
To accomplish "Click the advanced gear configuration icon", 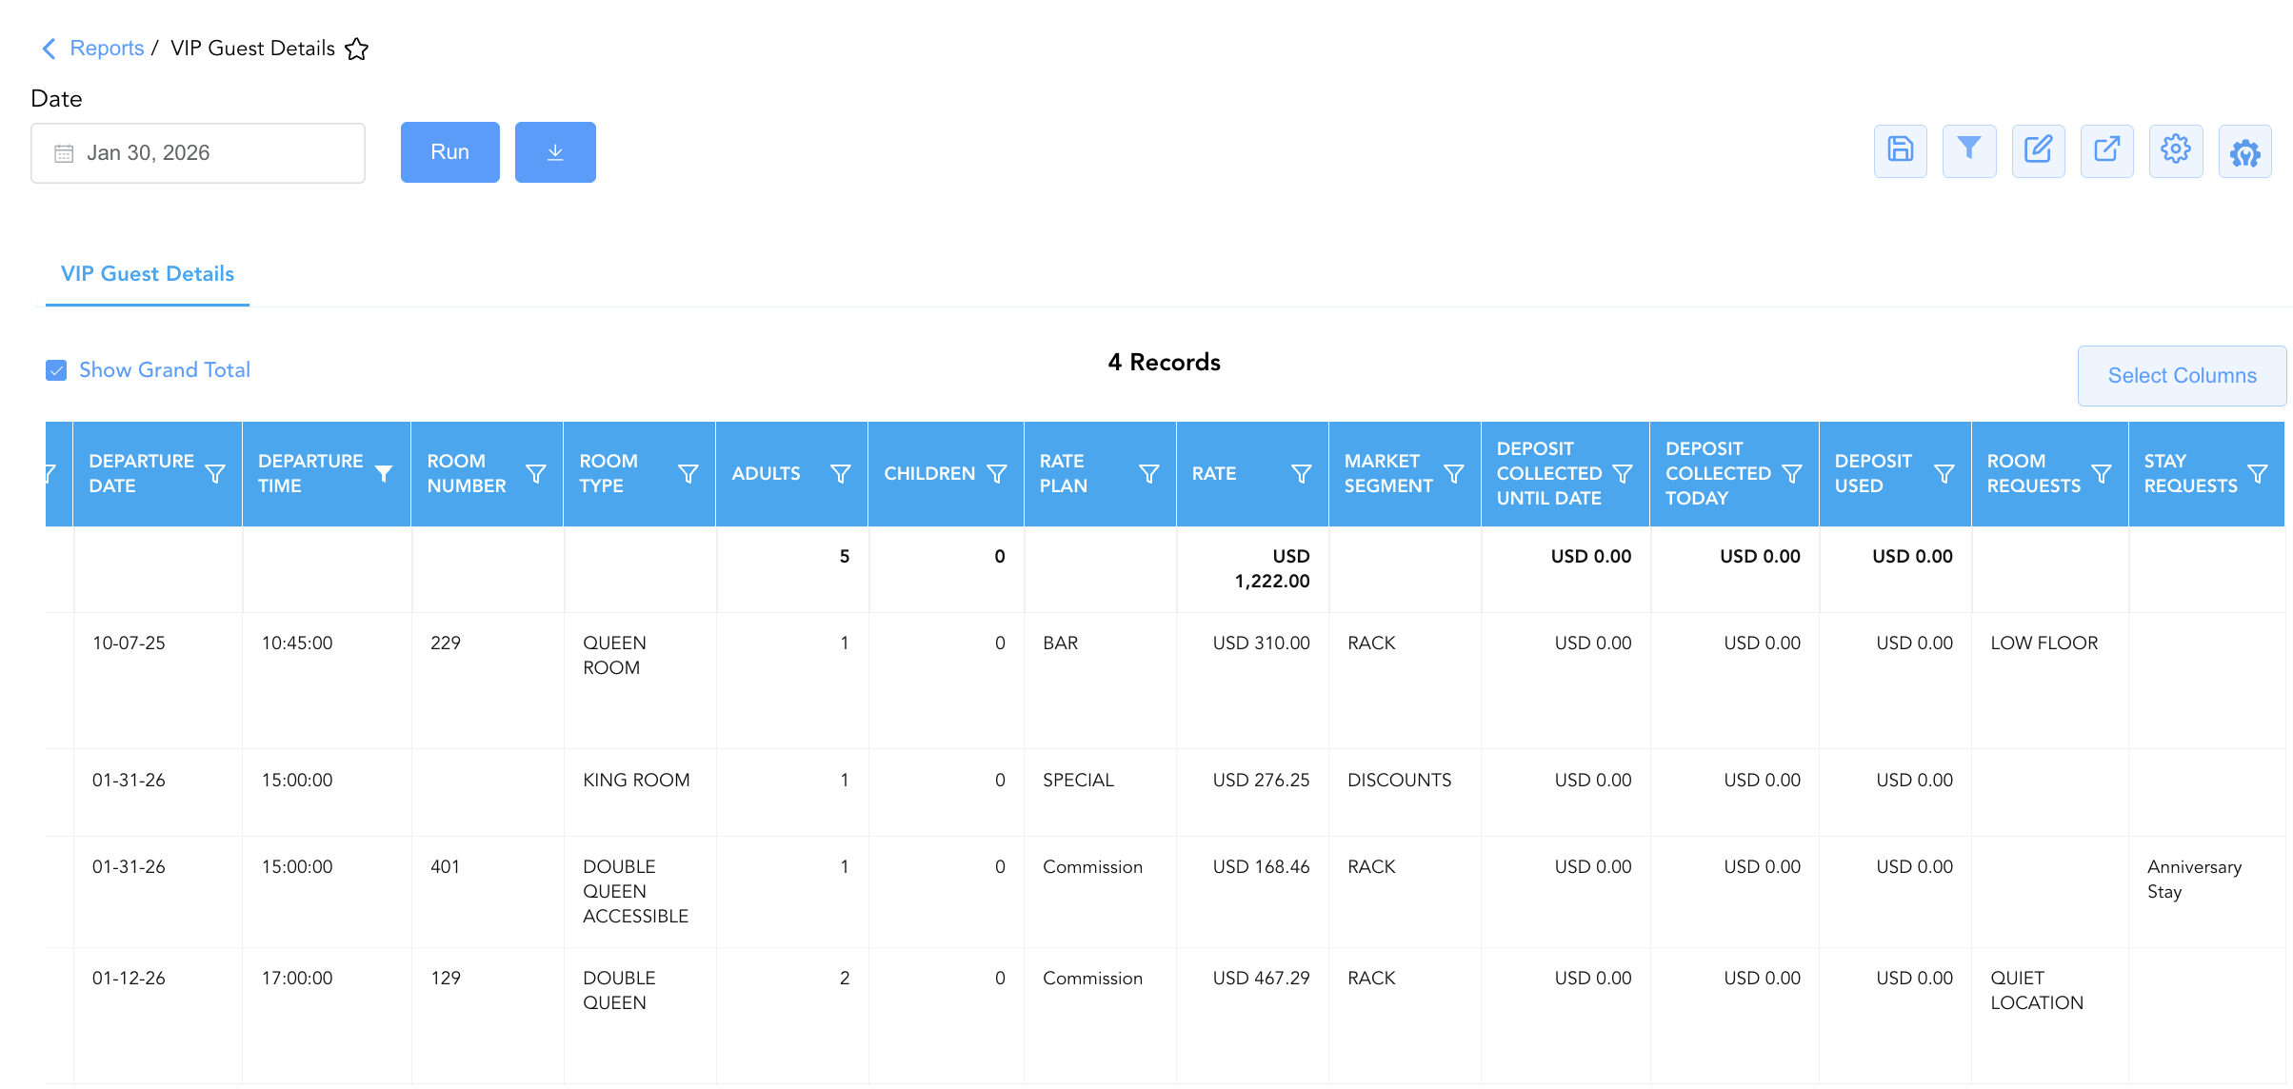I will tap(2244, 150).
